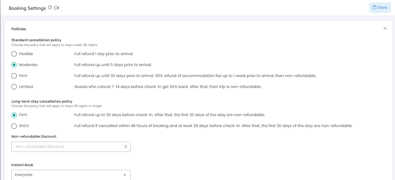The image size is (395, 180).
Task: Click the Moderate policy description text
Action: 113,65
